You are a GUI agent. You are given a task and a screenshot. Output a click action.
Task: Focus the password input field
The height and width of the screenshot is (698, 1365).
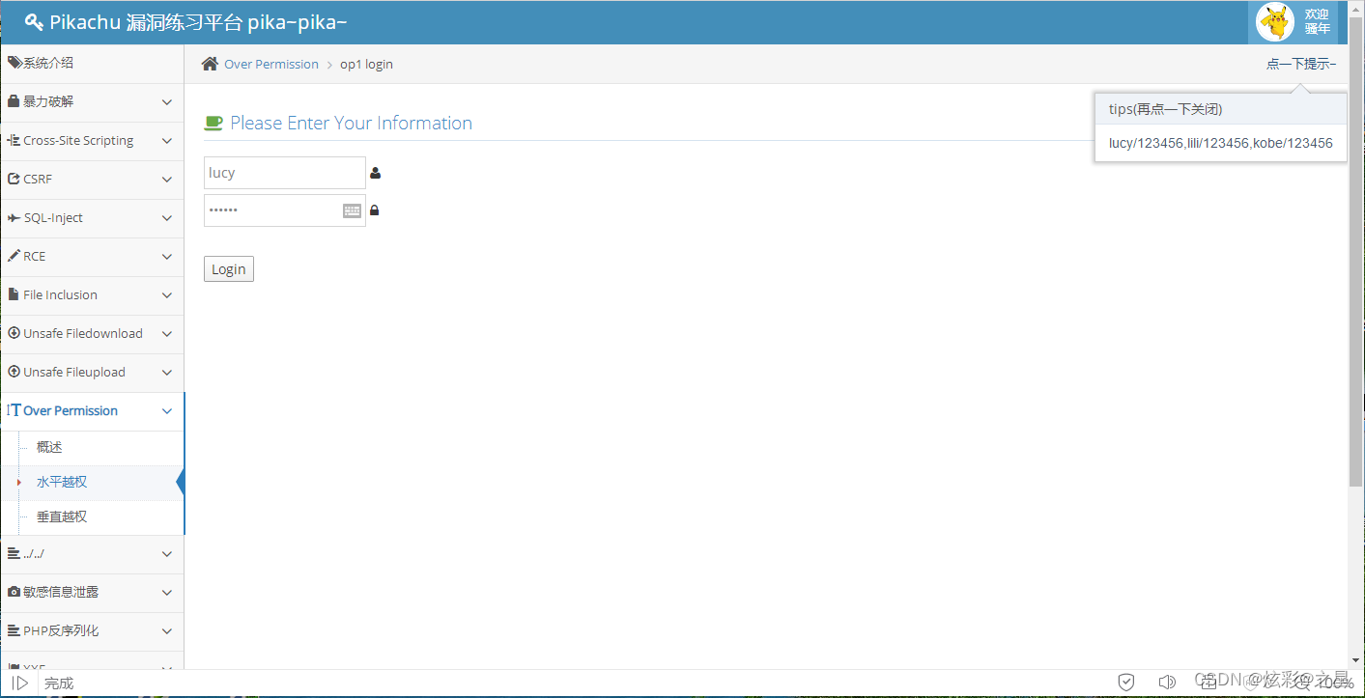coord(285,210)
